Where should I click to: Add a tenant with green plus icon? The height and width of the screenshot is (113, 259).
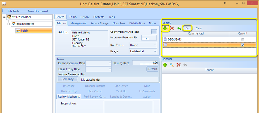[165, 65]
